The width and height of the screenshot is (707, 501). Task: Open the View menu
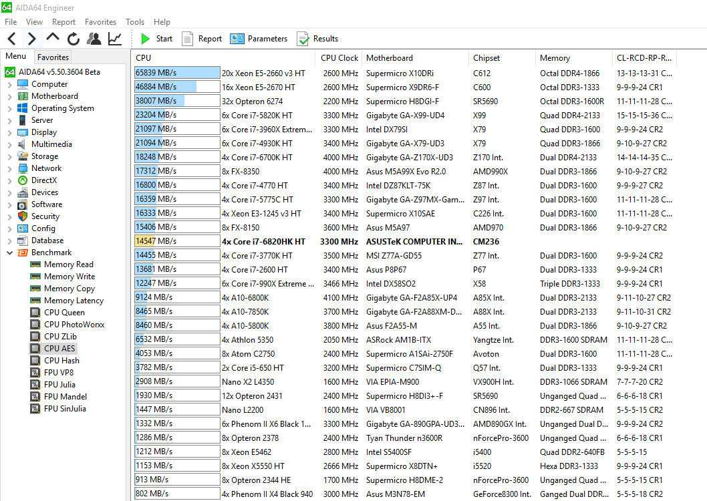point(34,21)
